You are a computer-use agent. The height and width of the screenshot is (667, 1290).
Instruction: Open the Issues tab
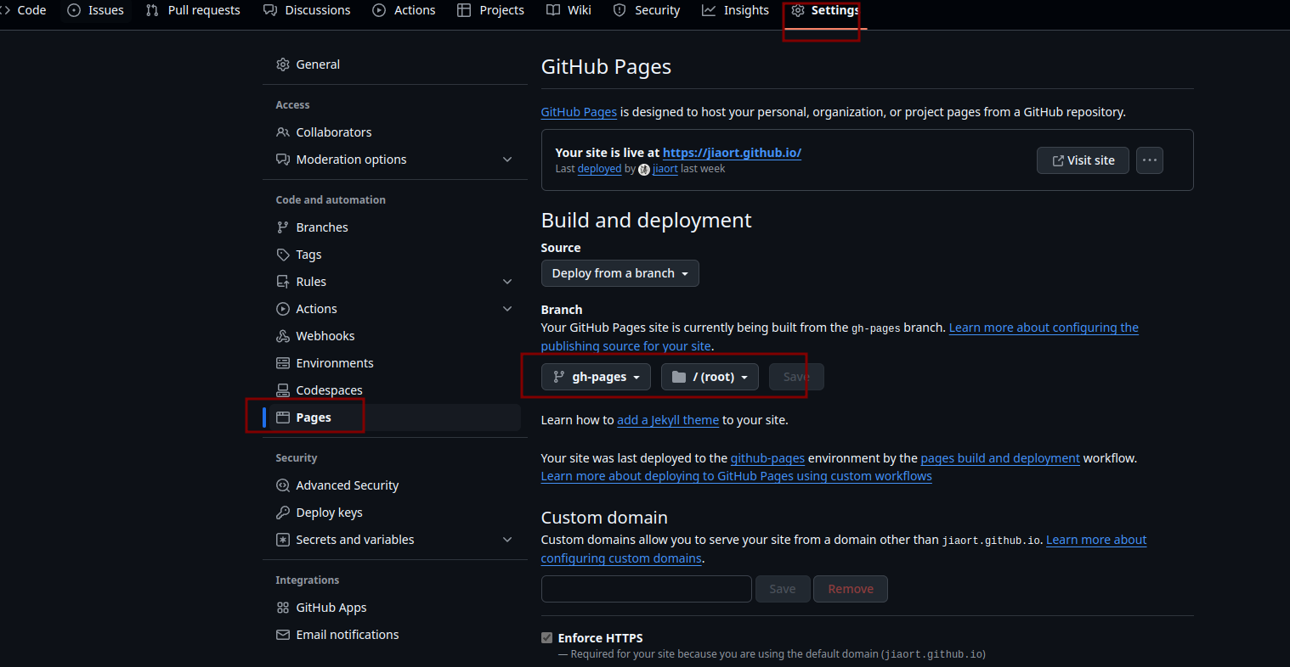click(96, 10)
